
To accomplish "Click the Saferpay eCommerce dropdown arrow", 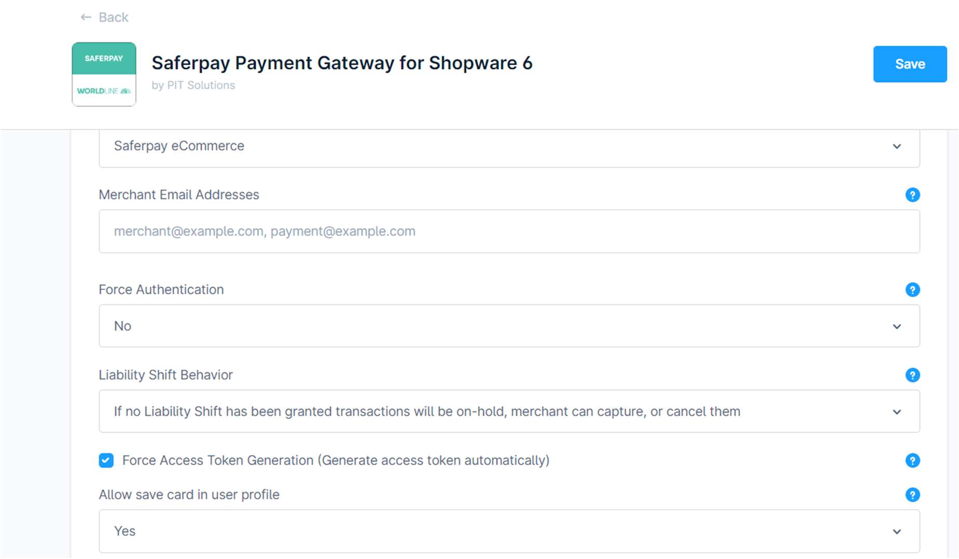I will click(897, 147).
